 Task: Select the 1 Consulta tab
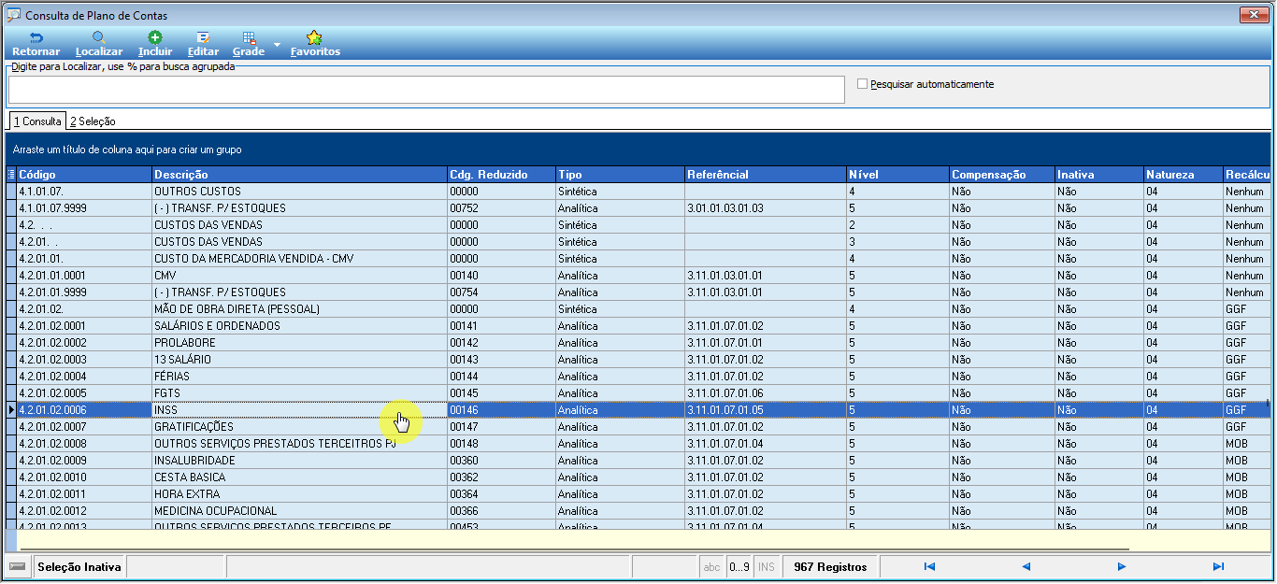point(37,121)
